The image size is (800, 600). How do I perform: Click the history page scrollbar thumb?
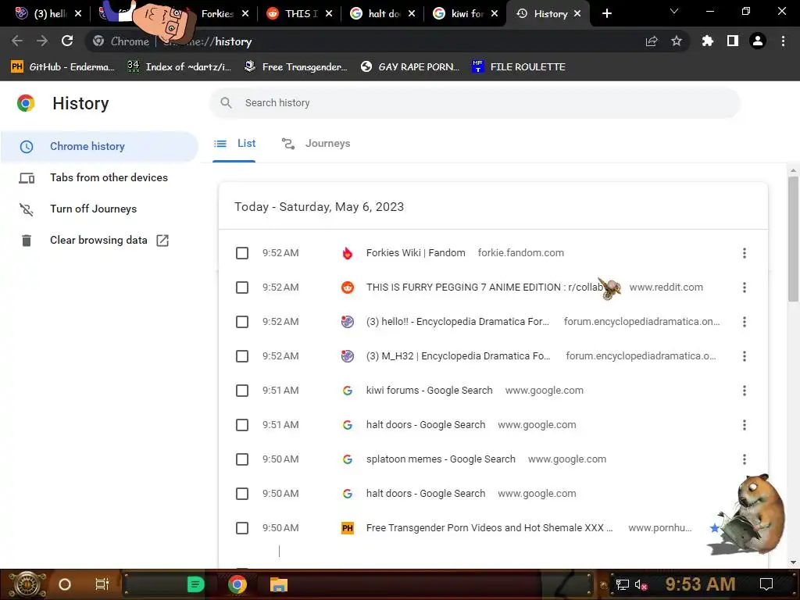pos(793,239)
